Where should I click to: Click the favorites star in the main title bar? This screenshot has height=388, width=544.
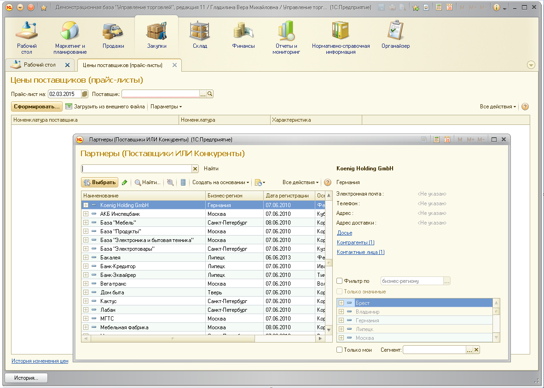tap(44, 8)
